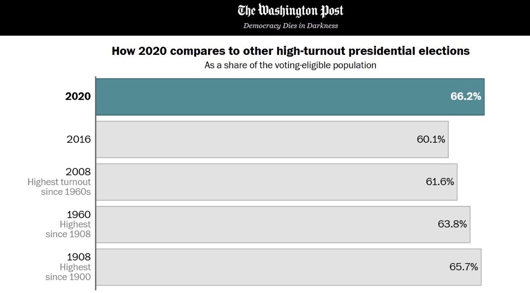Select the teal 2020 turnout bar
Viewport: 530px width, 293px height.
tap(270, 97)
